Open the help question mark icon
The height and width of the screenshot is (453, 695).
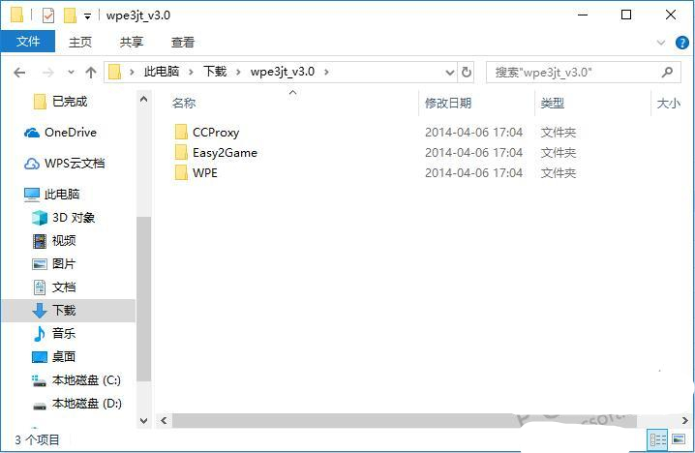coord(681,43)
